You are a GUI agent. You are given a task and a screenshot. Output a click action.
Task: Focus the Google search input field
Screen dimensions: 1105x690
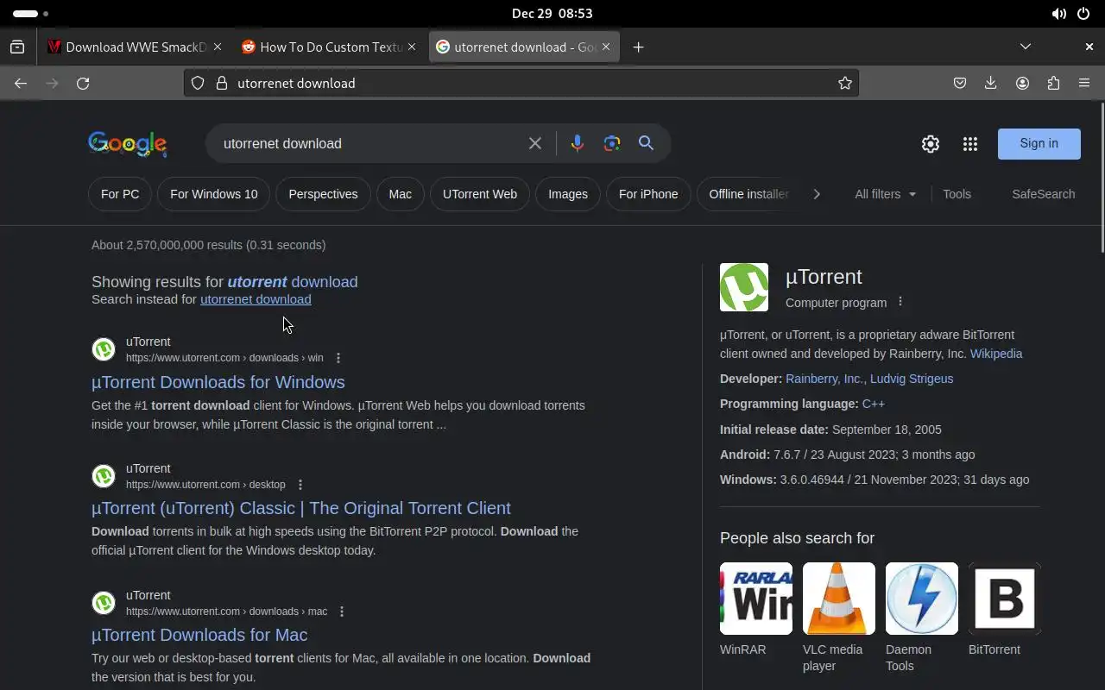(369, 143)
